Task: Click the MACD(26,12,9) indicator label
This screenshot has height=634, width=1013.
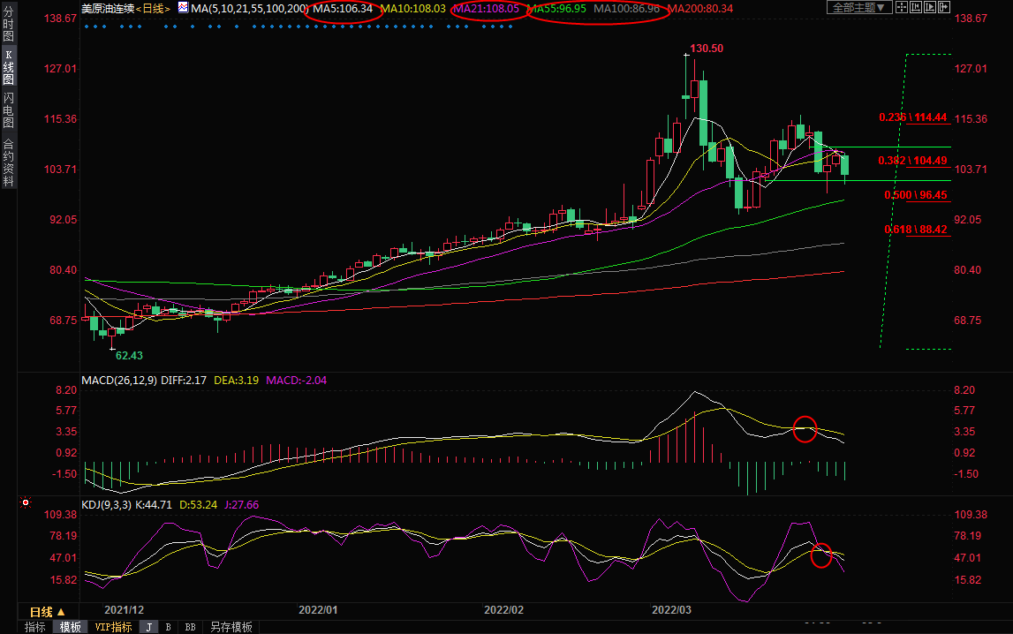Action: tap(120, 381)
